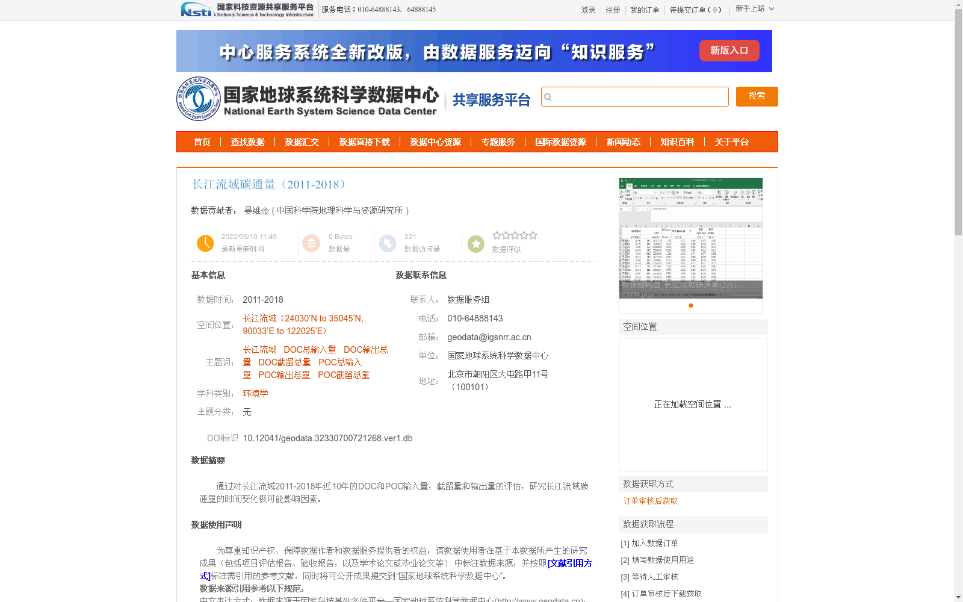The width and height of the screenshot is (963, 602).
Task: Focus the search input field
Action: tap(635, 97)
